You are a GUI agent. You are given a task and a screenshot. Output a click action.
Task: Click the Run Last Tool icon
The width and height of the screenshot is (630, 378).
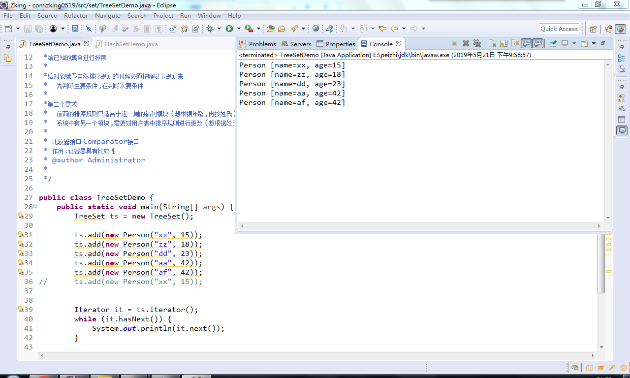[250, 29]
